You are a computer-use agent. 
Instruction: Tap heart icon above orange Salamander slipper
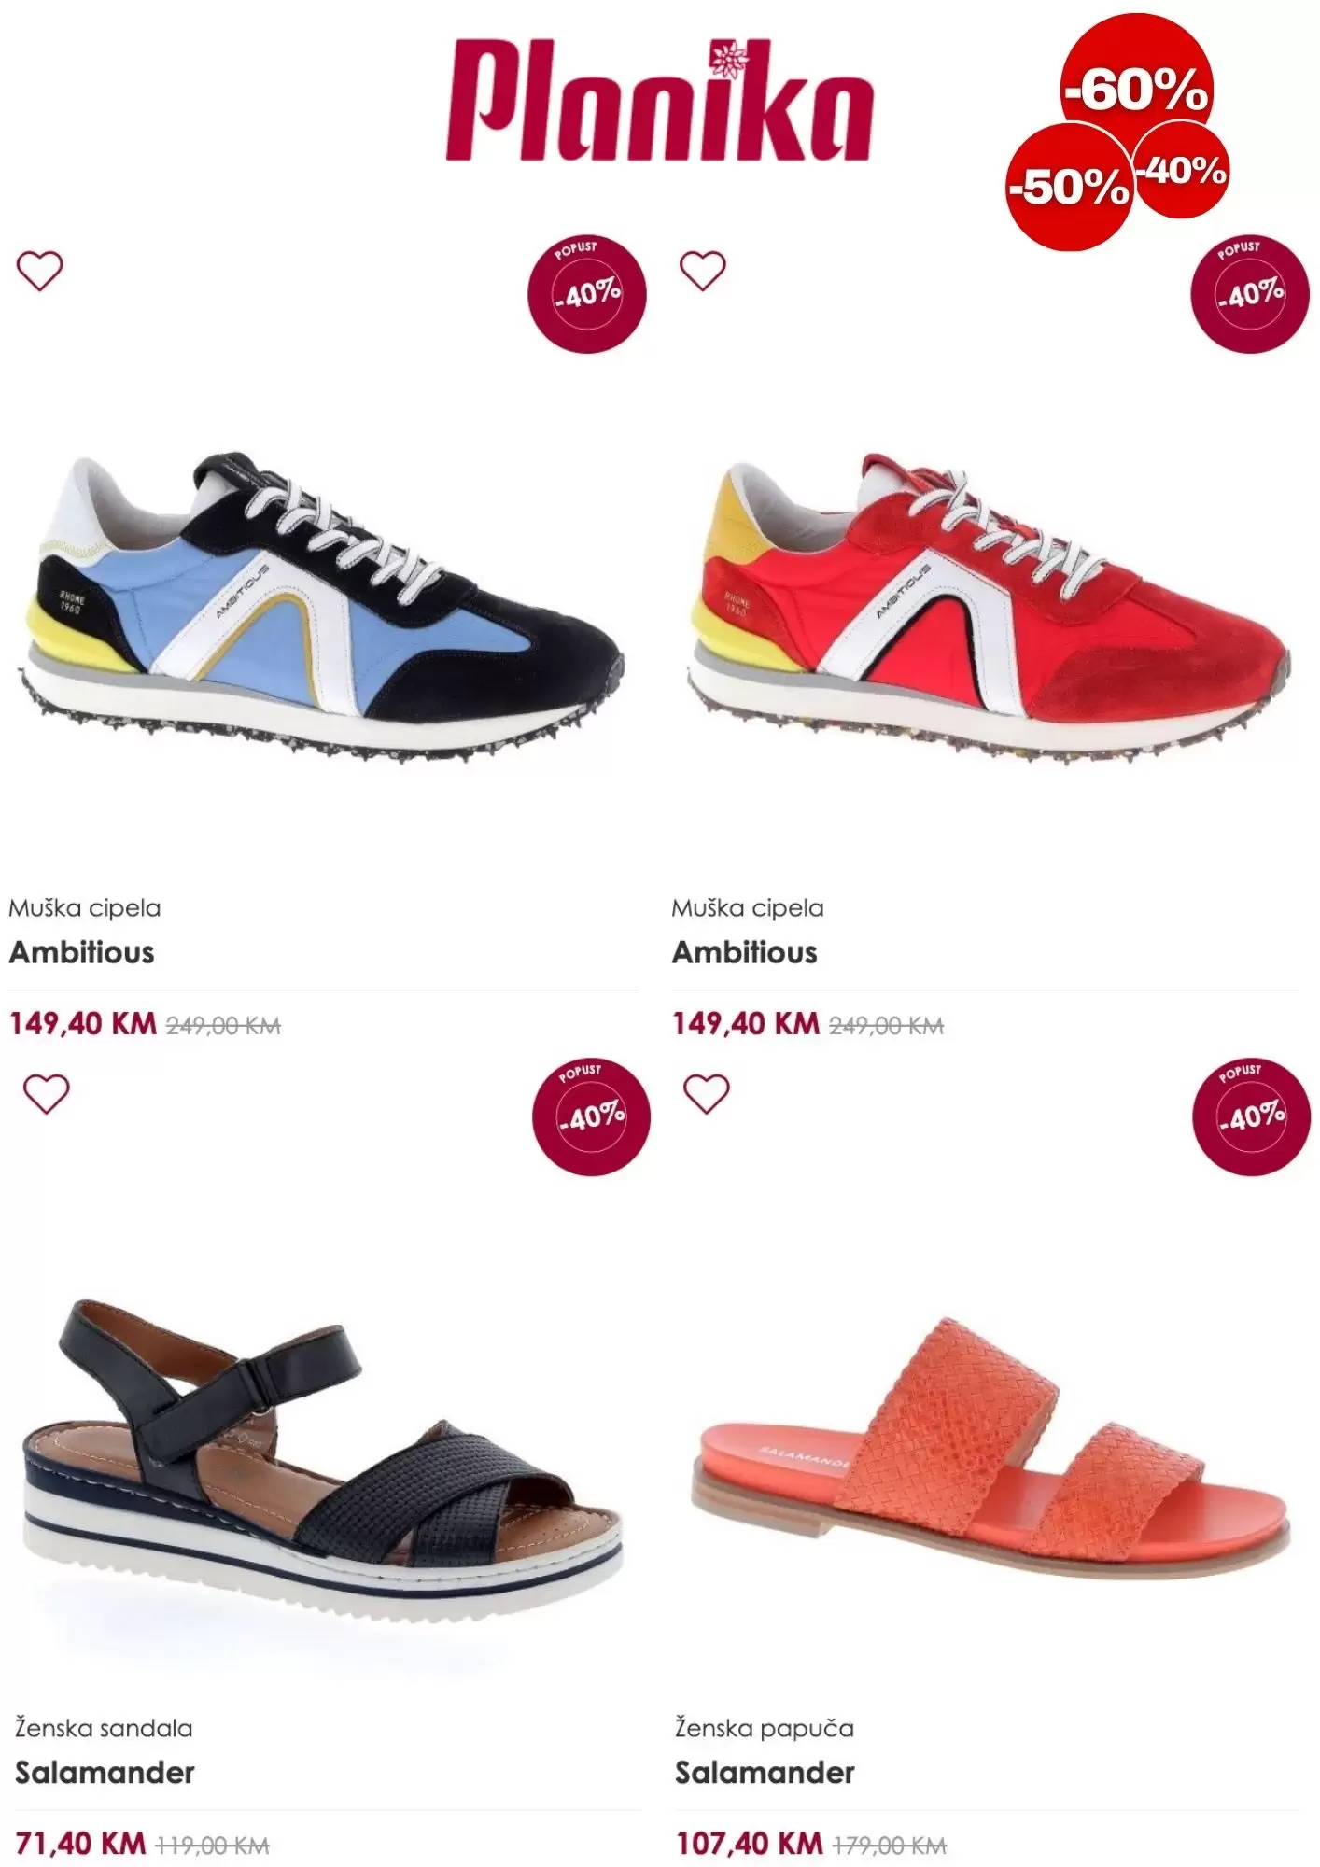(707, 1094)
